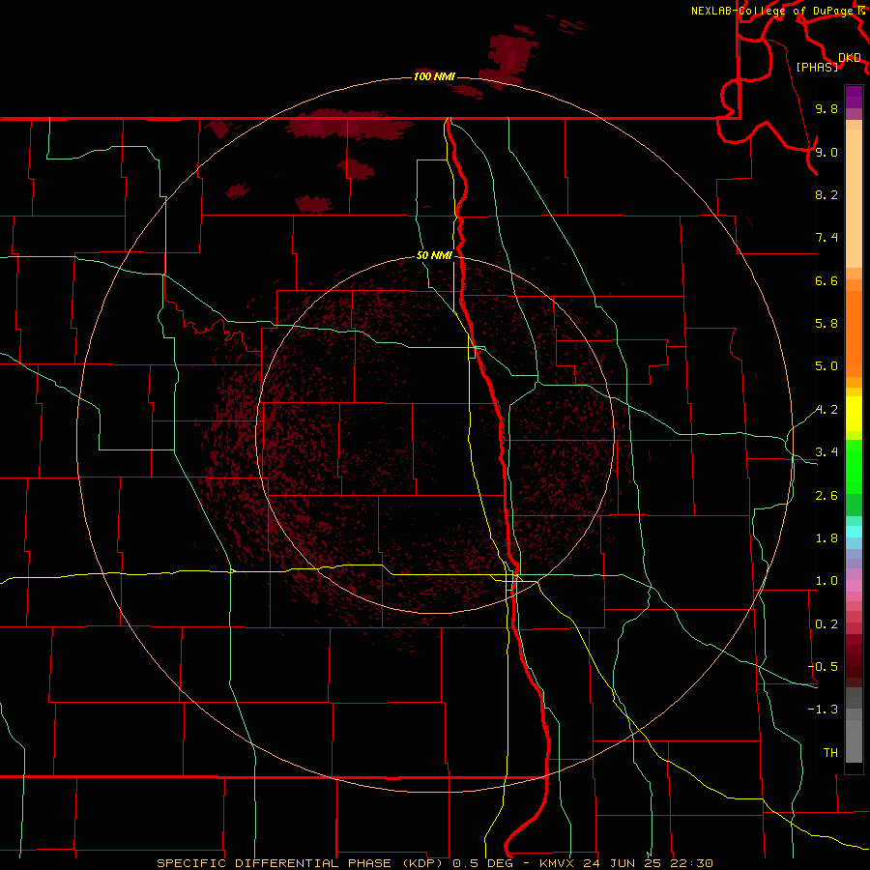
Task: Click the 0.2 scale value
Action: coord(826,624)
